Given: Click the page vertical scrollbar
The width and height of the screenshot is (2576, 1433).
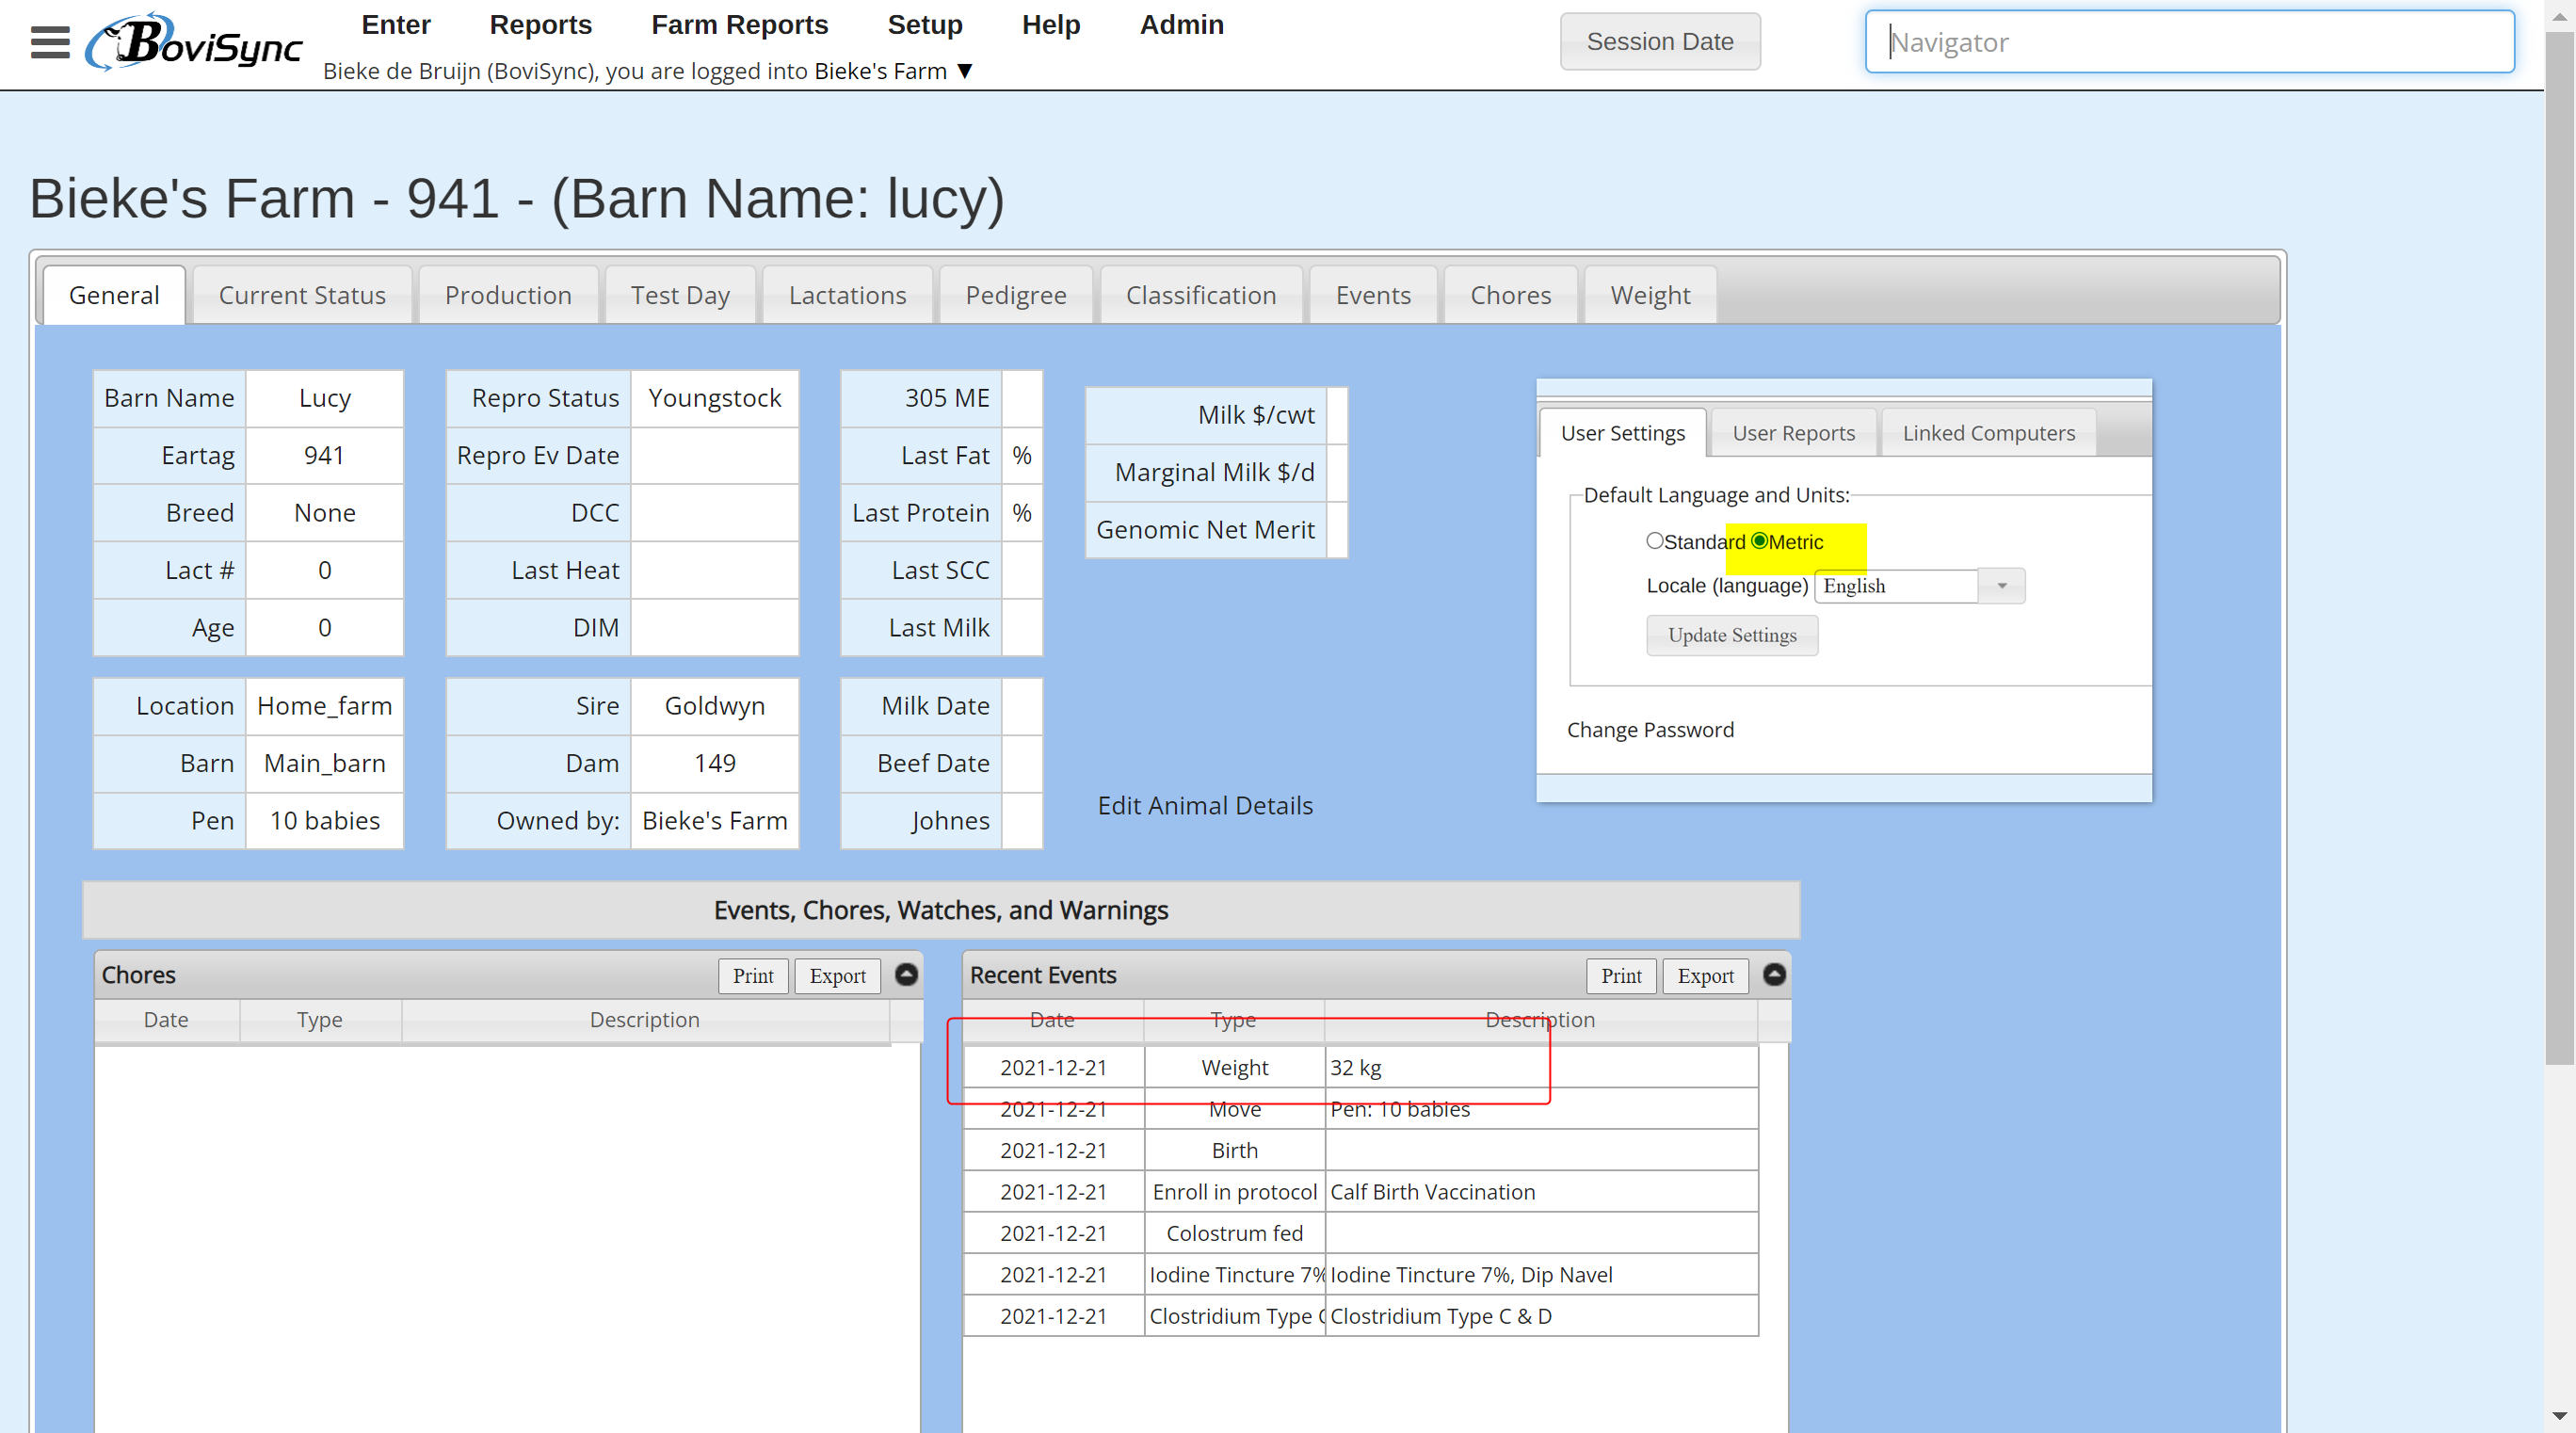Looking at the screenshot, I should click(x=2560, y=548).
